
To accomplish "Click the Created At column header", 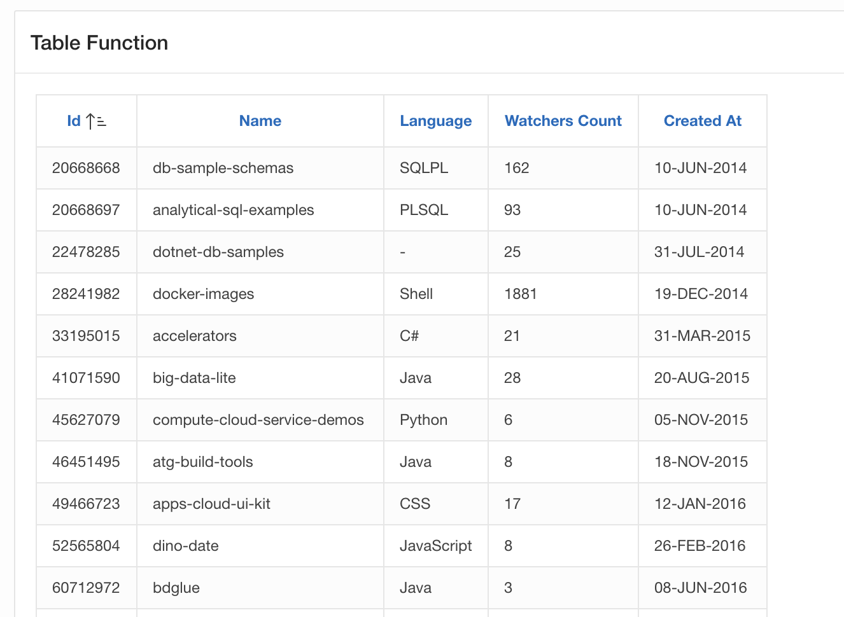I will click(702, 121).
